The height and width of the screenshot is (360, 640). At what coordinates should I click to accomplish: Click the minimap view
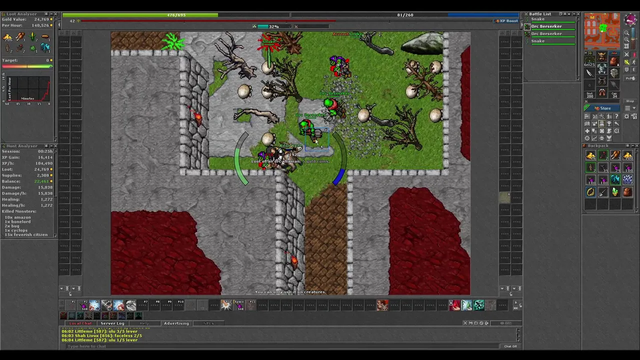pyautogui.click(x=602, y=31)
